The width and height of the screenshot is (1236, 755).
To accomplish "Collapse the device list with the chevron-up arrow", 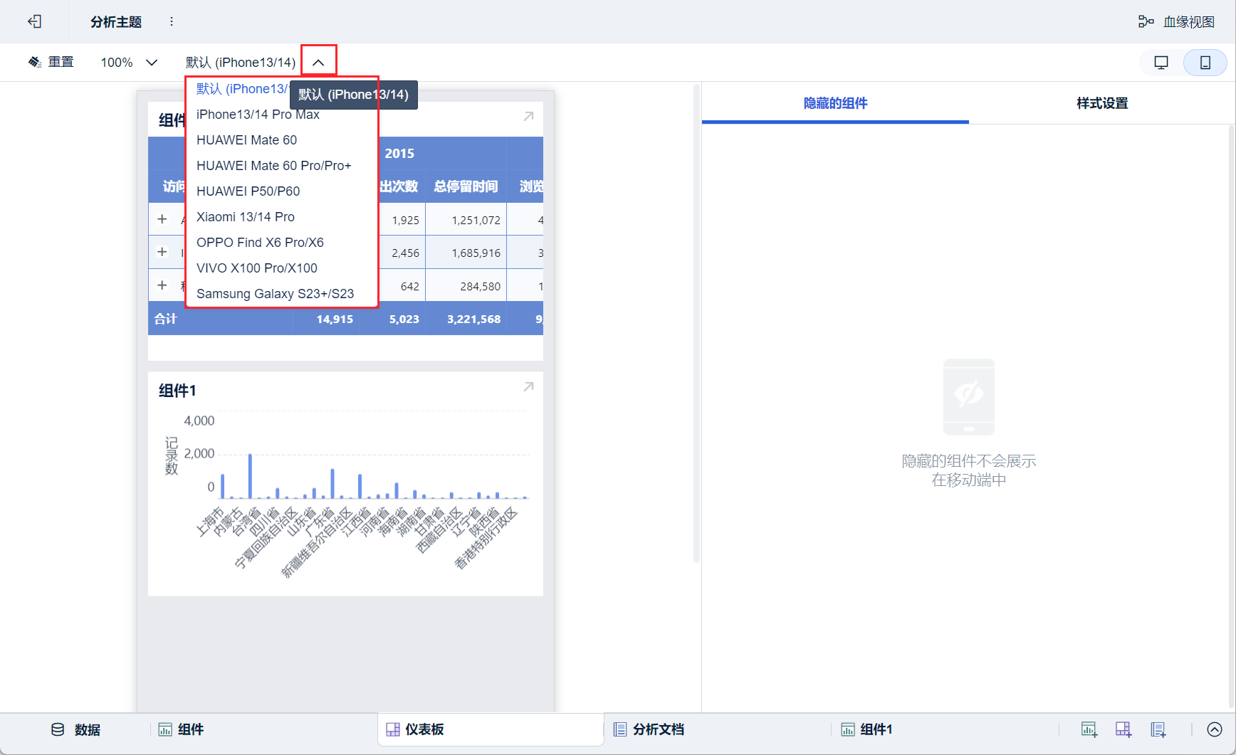I will click(x=318, y=62).
